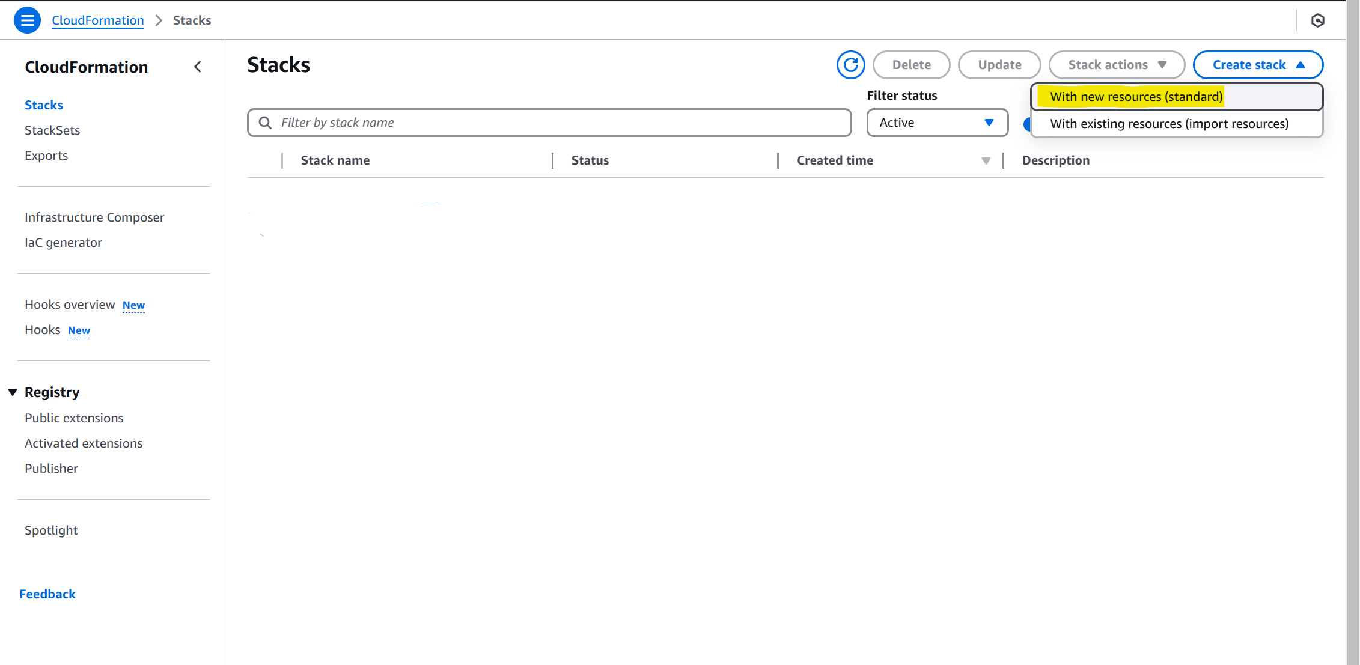Sort by Created time arrow icon

pyautogui.click(x=986, y=160)
